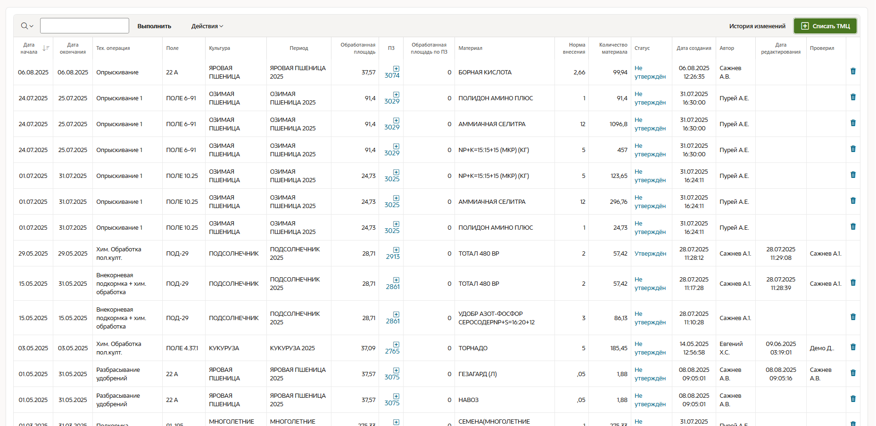Click plus icon above ПЗ 2765
This screenshot has width=876, height=426.
click(x=396, y=345)
